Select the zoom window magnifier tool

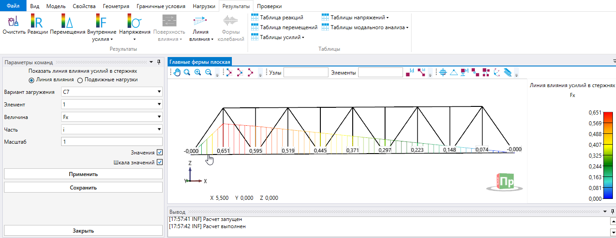[187, 72]
